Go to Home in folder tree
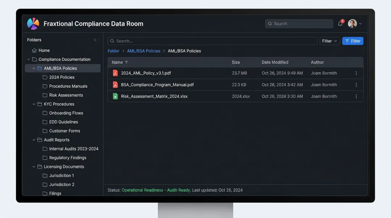Image resolution: width=391 pixels, height=218 pixels. pyautogui.click(x=44, y=50)
